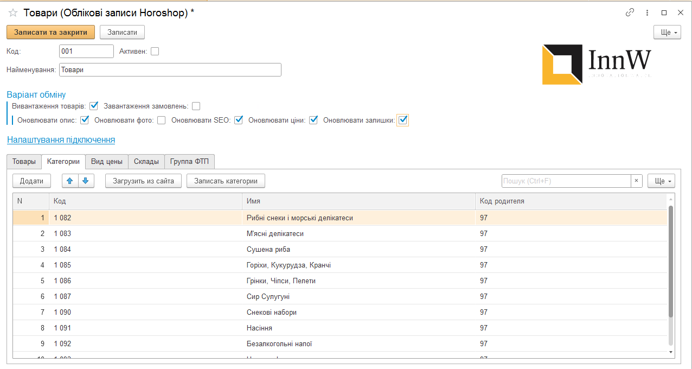Screen dimensions: 692x369
Task: Select Горіхи, Кукурудза, Кранчі cell
Action: coord(358,265)
